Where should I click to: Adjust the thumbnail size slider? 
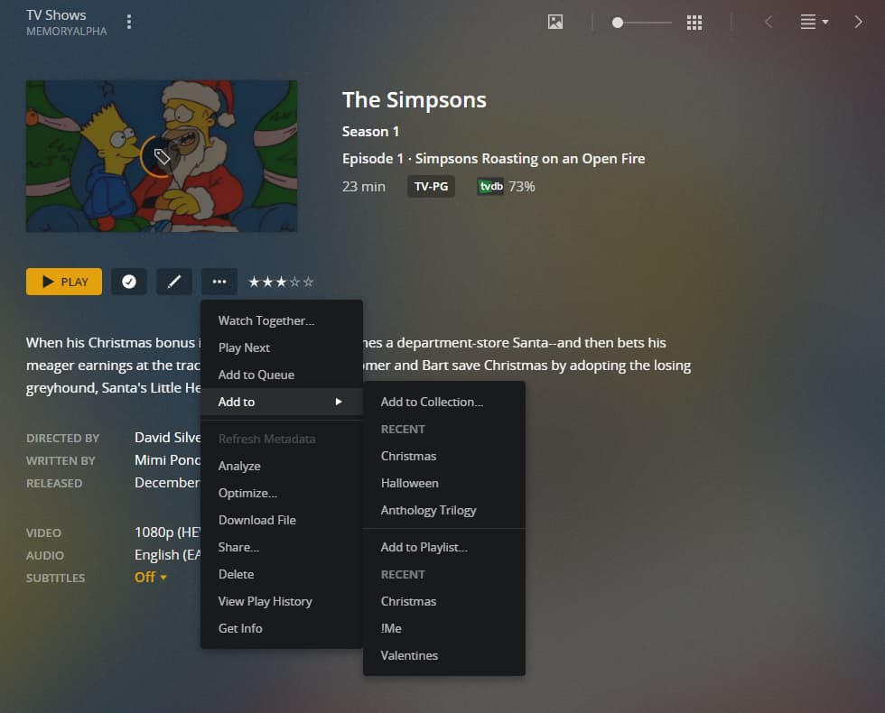pyautogui.click(x=642, y=23)
